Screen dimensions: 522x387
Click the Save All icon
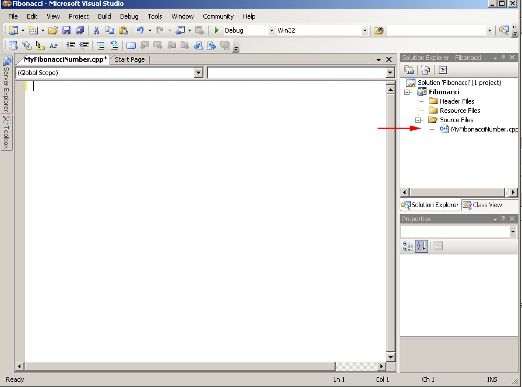[80, 30]
